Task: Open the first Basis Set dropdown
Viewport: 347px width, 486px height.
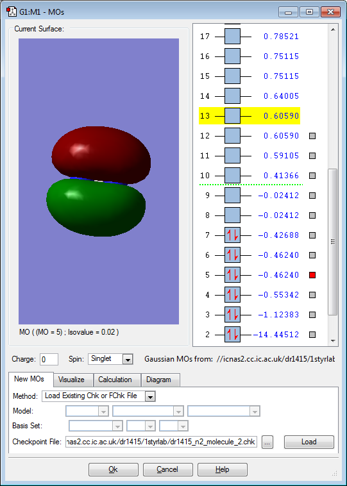Action: click(96, 426)
